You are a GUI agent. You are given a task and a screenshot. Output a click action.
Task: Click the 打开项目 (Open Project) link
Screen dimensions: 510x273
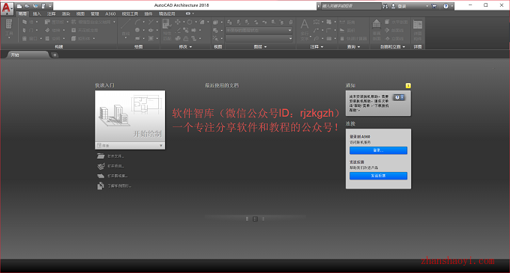(x=115, y=166)
